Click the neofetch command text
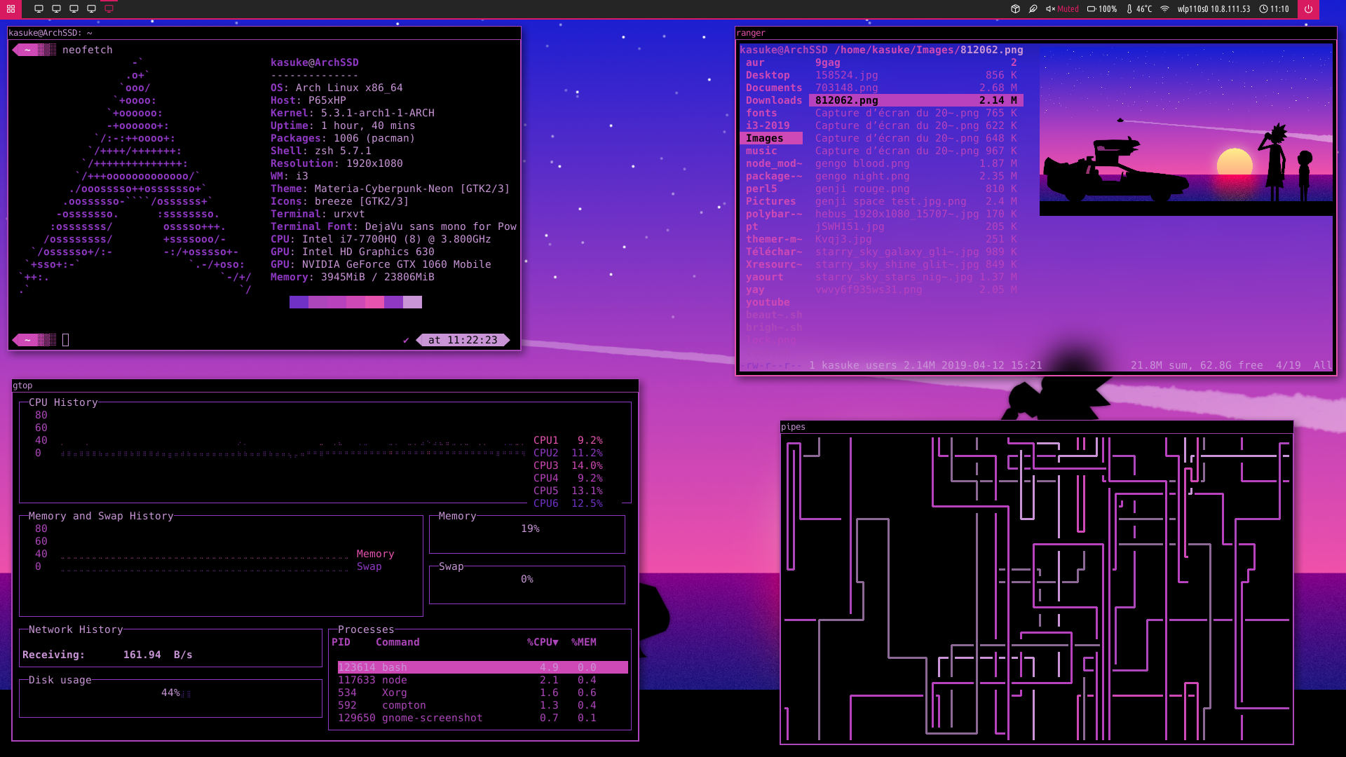 88,50
